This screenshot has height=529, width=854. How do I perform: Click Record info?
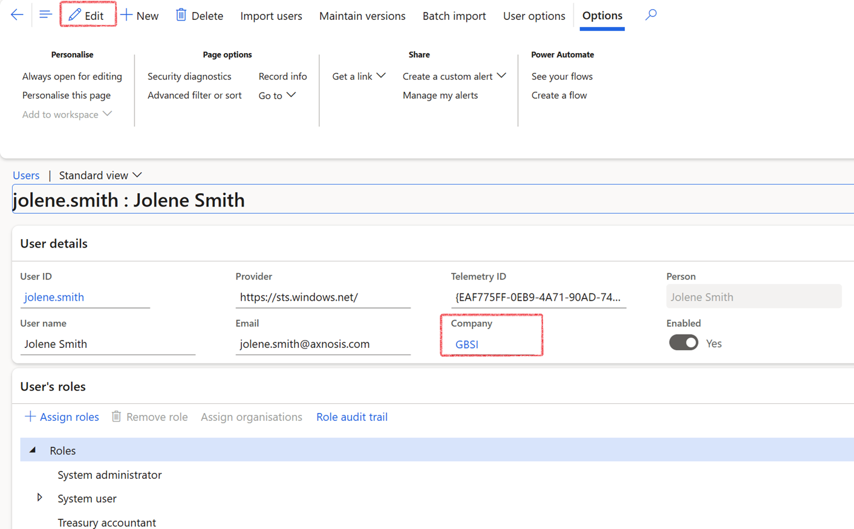(282, 76)
